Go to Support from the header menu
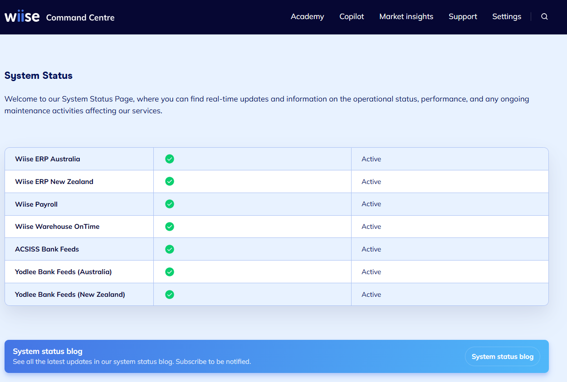Screen dimensions: 567x382 pos(463,16)
